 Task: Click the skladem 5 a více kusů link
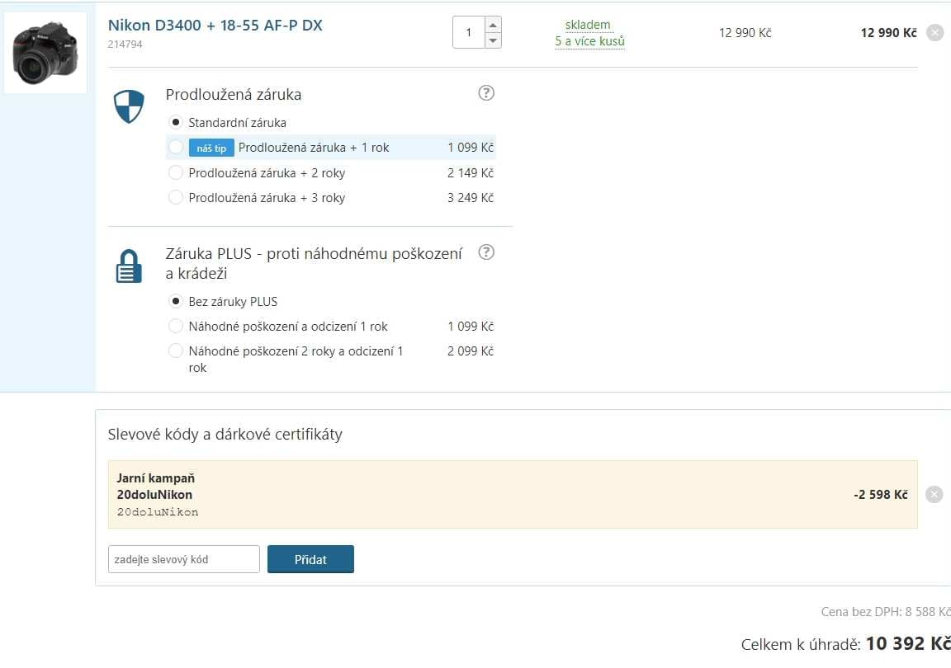click(x=589, y=33)
